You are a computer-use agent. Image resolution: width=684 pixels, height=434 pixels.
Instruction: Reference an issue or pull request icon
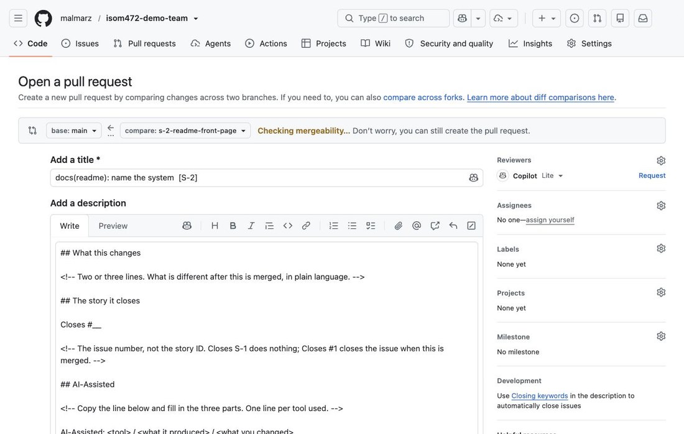click(x=435, y=226)
